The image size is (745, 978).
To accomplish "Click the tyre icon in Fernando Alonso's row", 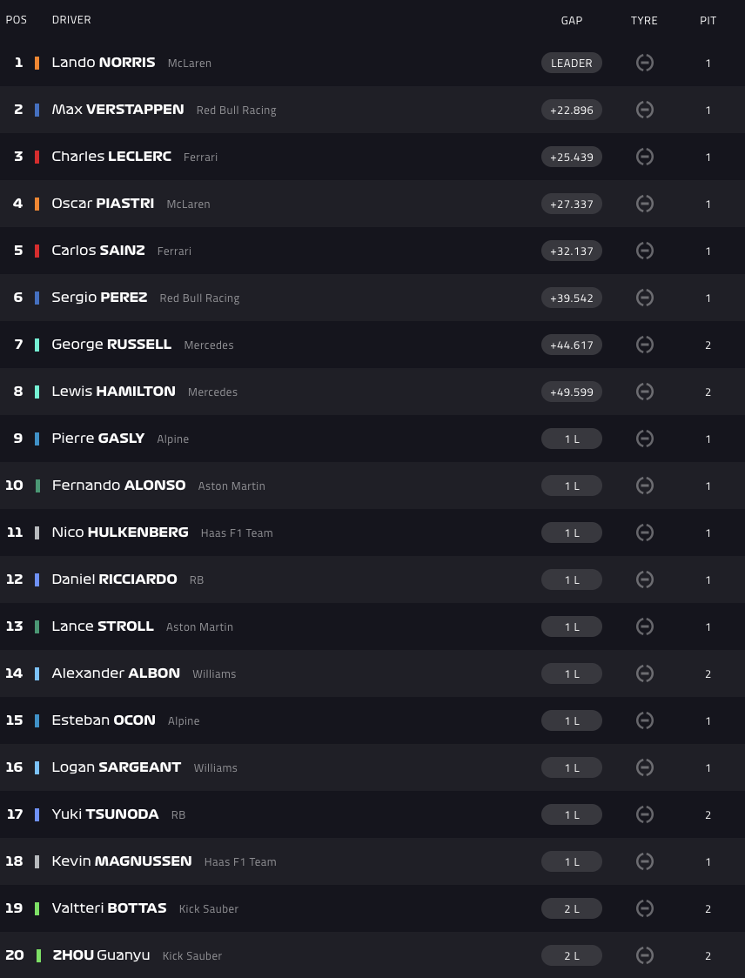I will 645,486.
